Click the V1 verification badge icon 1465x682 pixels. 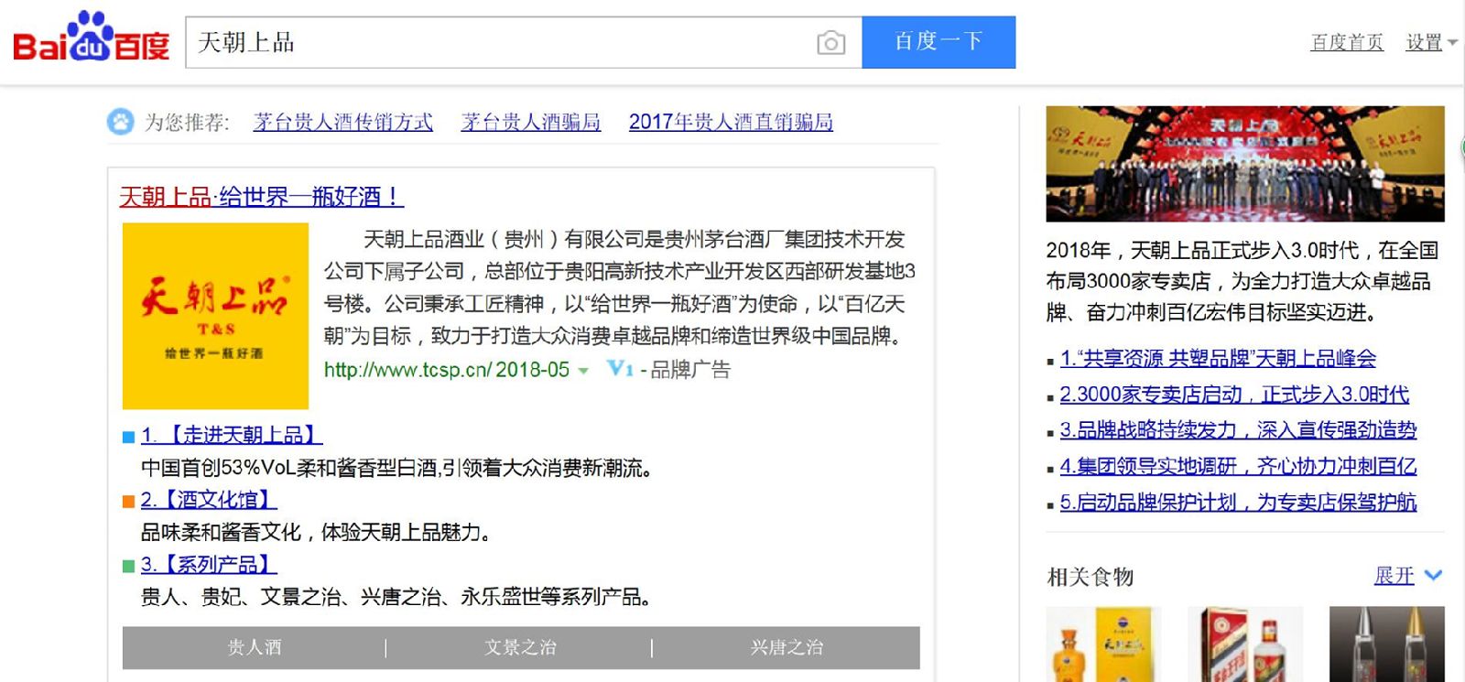(620, 369)
